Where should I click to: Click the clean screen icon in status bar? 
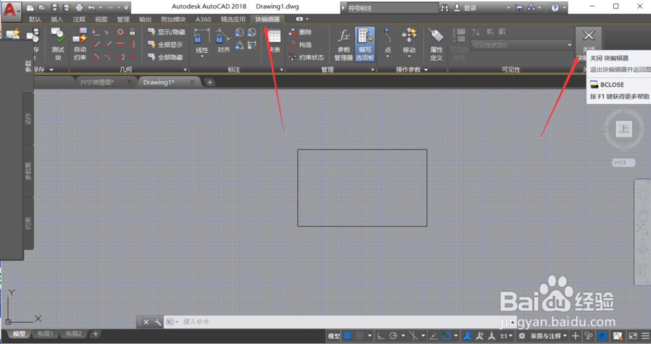click(633, 336)
